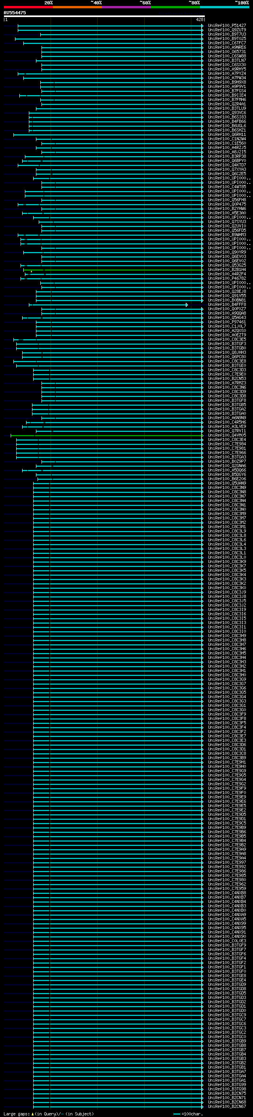Open hit UniRef100_P51427
The height and width of the screenshot is (1117, 253).
[x=227, y=26]
